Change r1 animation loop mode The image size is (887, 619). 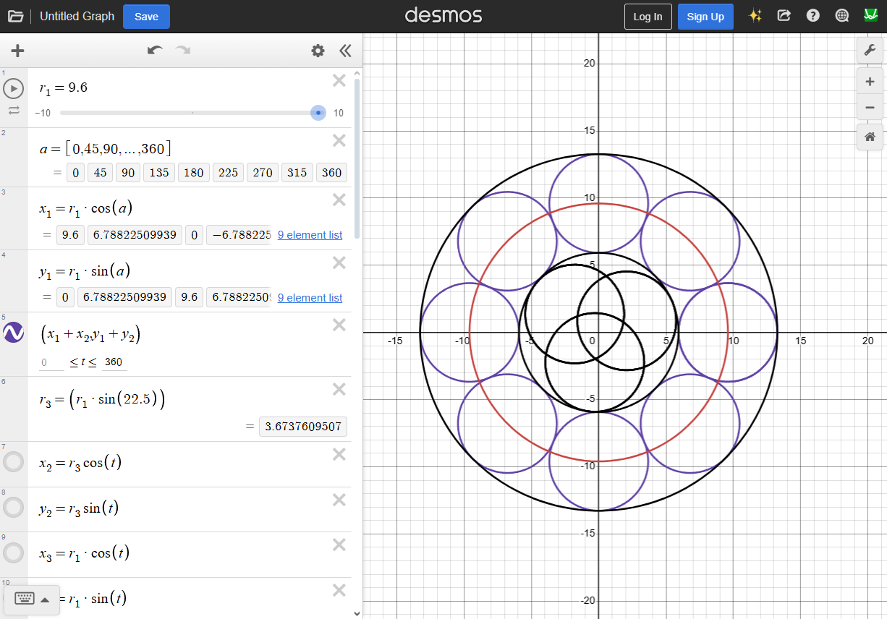pos(14,111)
